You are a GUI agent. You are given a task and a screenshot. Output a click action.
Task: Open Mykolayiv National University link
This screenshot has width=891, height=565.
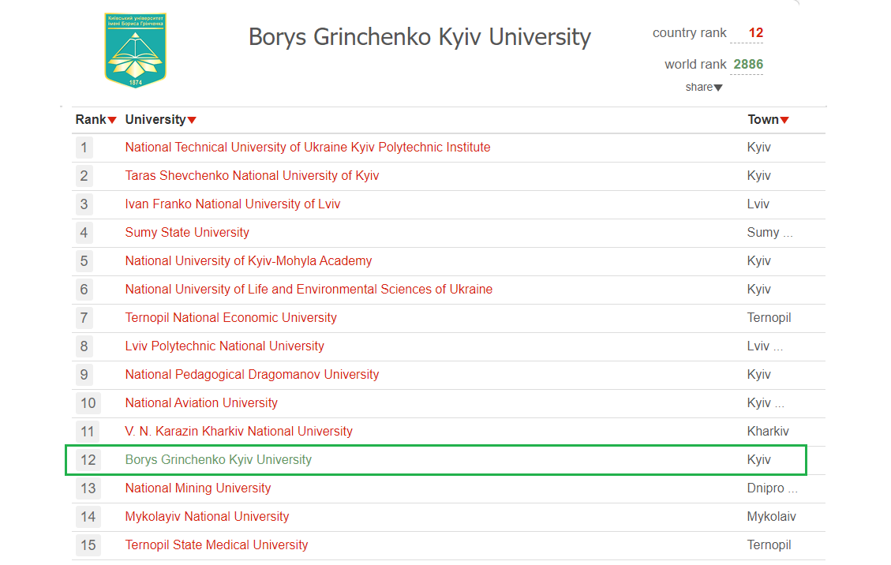point(207,517)
